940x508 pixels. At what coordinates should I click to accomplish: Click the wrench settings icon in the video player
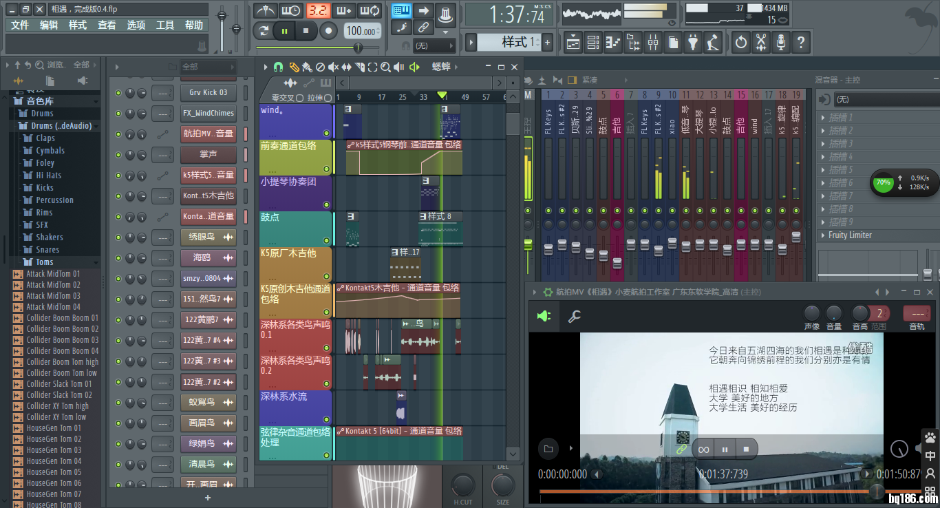pos(574,316)
